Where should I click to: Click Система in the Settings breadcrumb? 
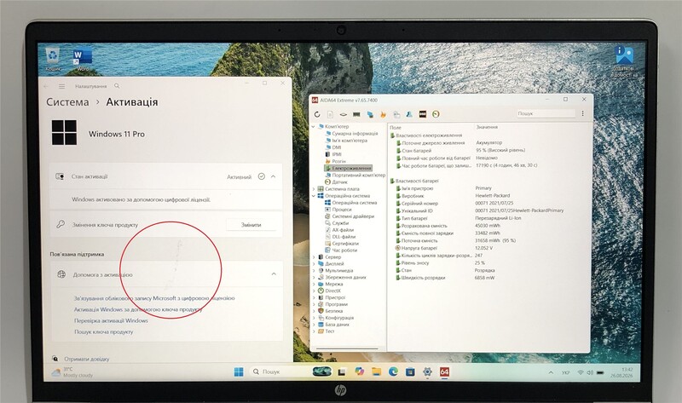coord(67,102)
